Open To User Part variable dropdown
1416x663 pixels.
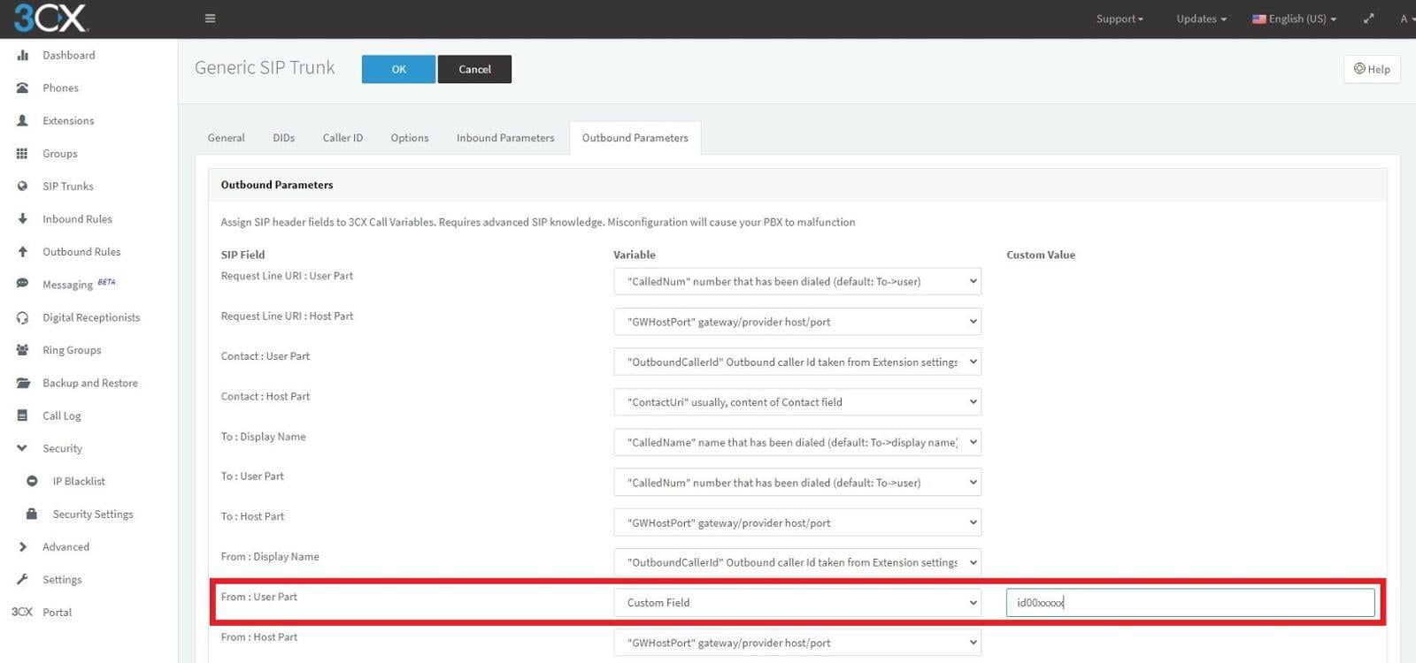[x=797, y=483]
